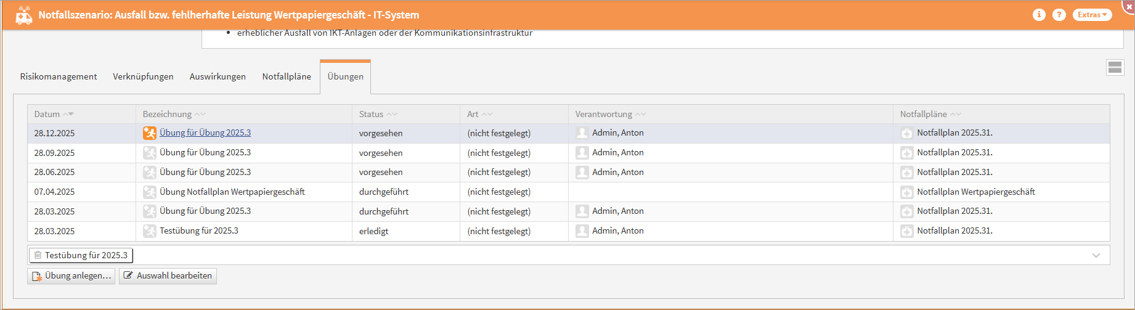Image resolution: width=1135 pixels, height=310 pixels.
Task: Click the layout view icon above table
Action: (1115, 68)
